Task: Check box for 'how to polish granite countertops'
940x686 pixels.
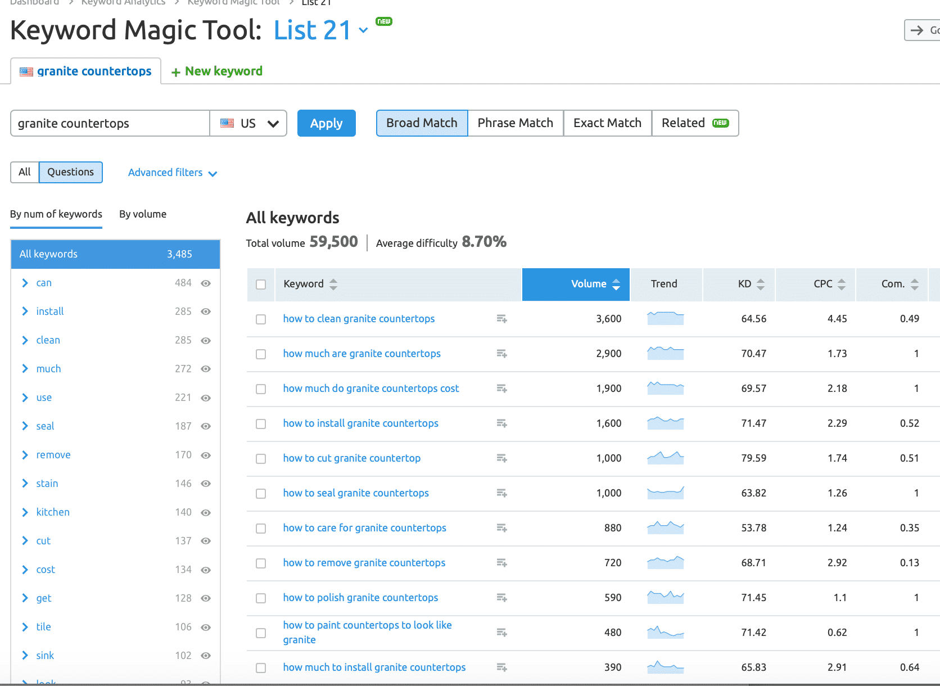Action: point(261,598)
